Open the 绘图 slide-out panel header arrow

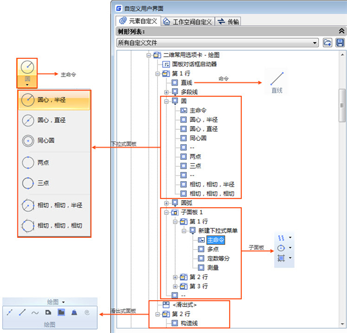[x=63, y=302]
